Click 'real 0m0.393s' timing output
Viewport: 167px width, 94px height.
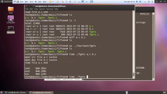tap(35, 68)
